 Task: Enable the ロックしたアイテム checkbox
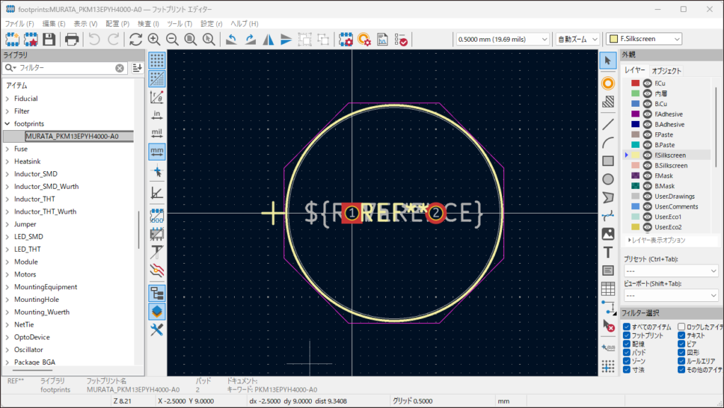tap(682, 327)
